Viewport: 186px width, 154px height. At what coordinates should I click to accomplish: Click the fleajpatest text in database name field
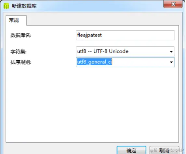coord(89,35)
